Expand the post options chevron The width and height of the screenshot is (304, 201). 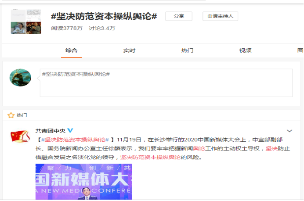pos(289,131)
